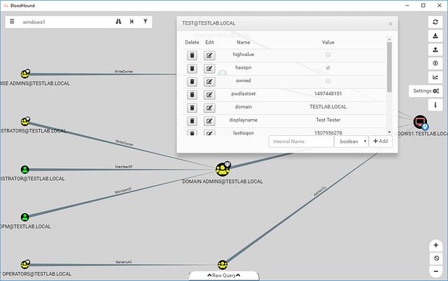Click the GenericAll edge label
Viewport: 448px width, 281px height.
(124, 262)
